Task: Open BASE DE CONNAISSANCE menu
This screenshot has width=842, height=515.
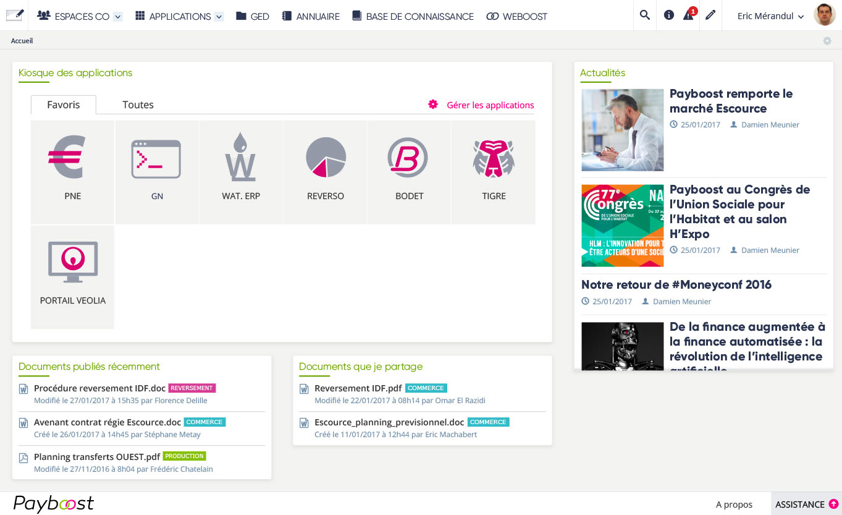Action: [413, 16]
